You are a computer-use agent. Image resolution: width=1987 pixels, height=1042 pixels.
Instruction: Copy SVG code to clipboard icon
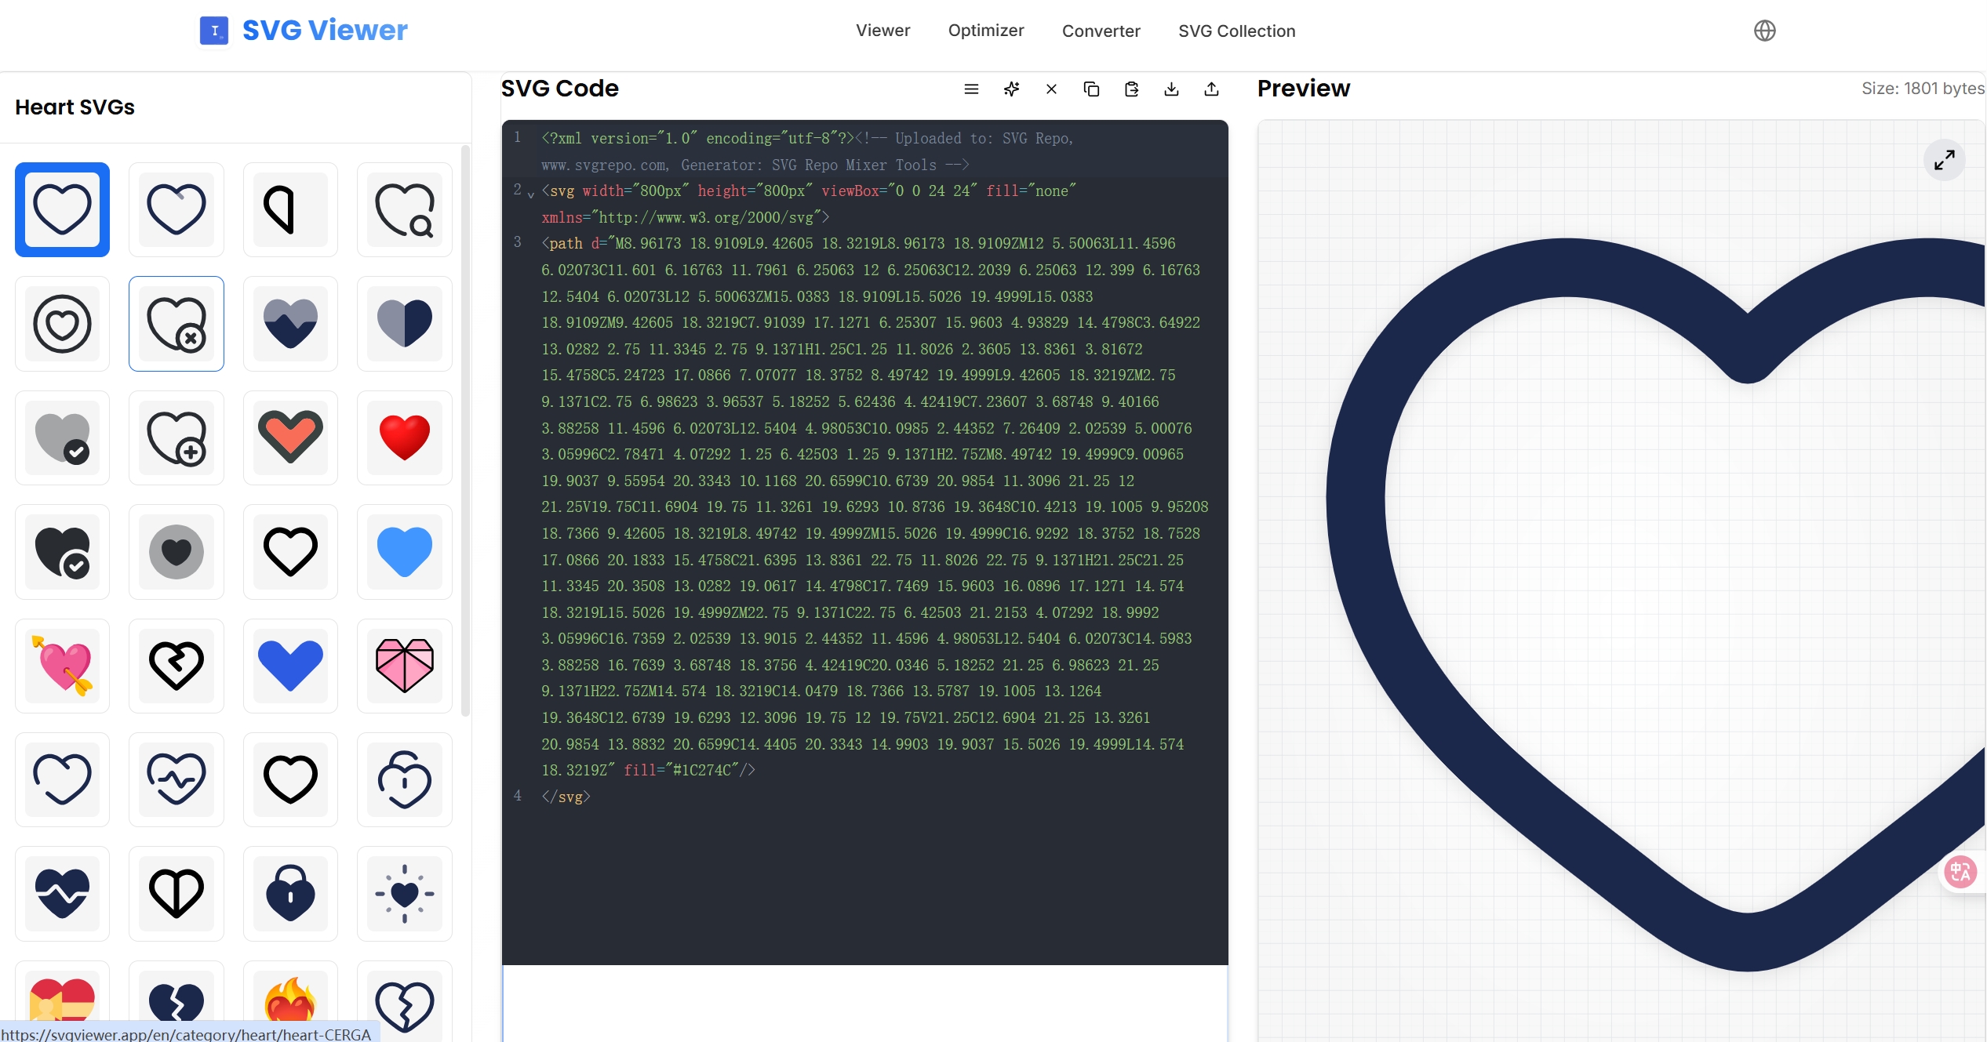coord(1091,89)
